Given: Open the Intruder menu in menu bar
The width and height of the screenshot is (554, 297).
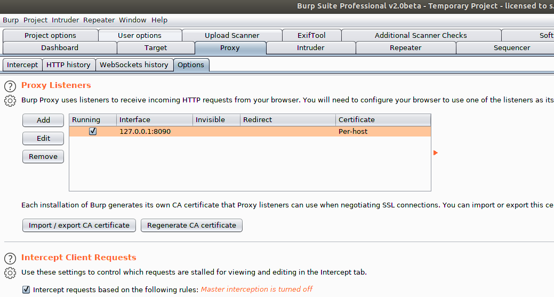Looking at the screenshot, I should coord(66,20).
